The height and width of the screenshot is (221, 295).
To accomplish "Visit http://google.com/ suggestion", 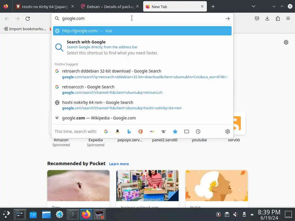I will point(142,31).
